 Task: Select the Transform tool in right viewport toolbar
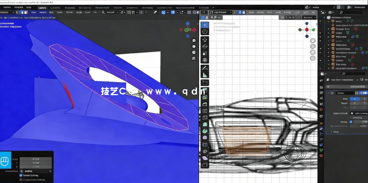click(205, 60)
